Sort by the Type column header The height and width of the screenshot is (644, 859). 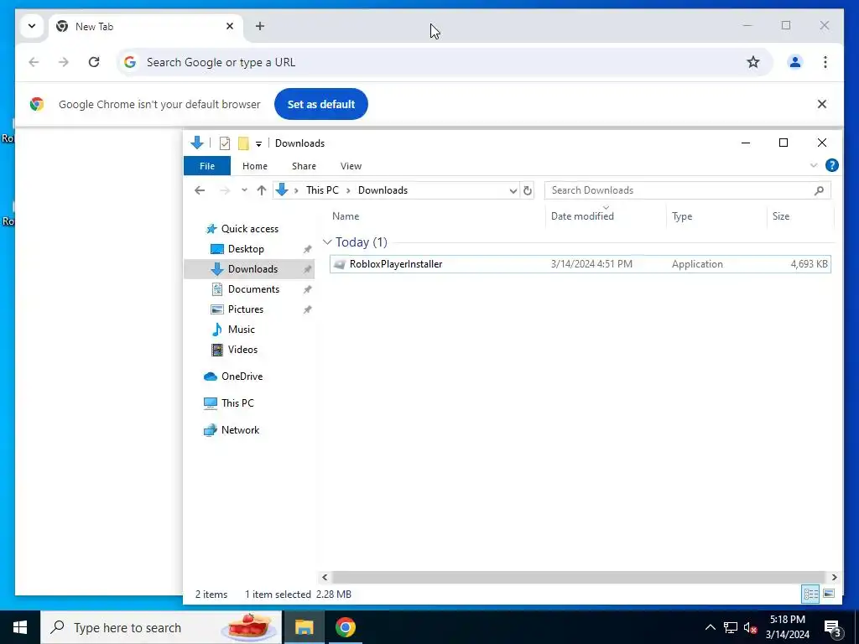point(682,216)
